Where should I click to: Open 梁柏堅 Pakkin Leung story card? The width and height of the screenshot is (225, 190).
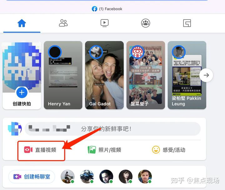point(187,75)
